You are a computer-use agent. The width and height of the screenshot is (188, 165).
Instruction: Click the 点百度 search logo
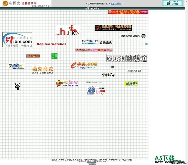pos(11,3)
